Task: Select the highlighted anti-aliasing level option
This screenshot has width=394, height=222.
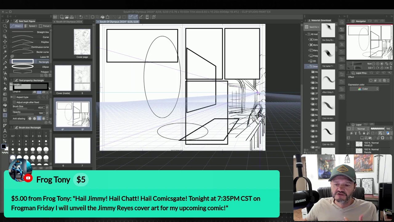Action: tap(39, 118)
